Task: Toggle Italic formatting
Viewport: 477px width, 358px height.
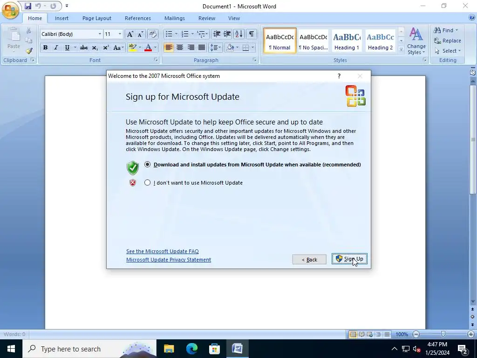Action: point(56,48)
